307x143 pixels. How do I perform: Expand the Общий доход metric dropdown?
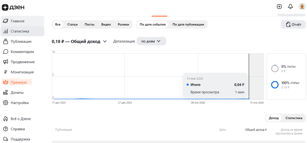(105, 41)
